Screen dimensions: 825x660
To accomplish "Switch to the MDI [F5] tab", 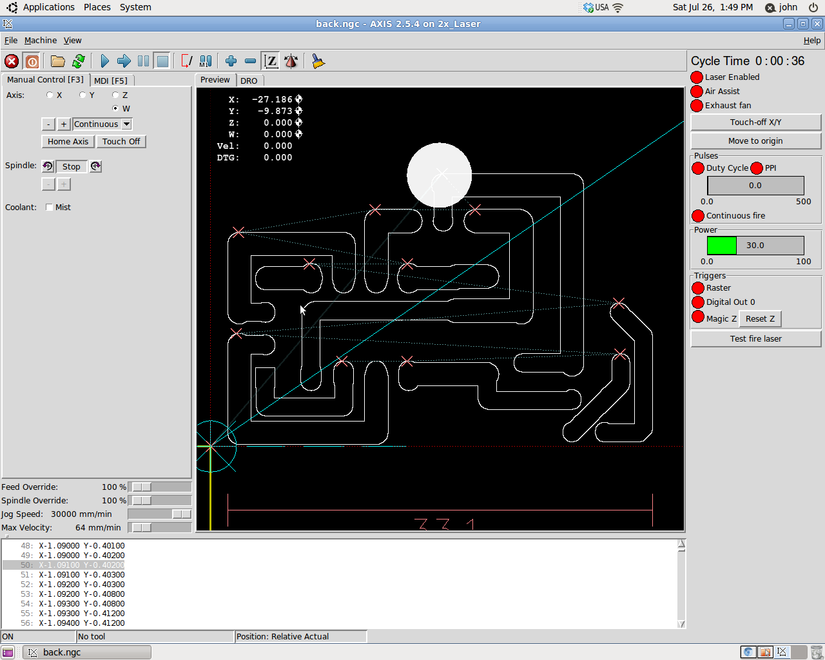I will [112, 80].
